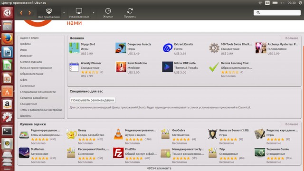The image size is (304, 171).
Task: Open All applications (Все приложения) view
Action: coord(49,13)
